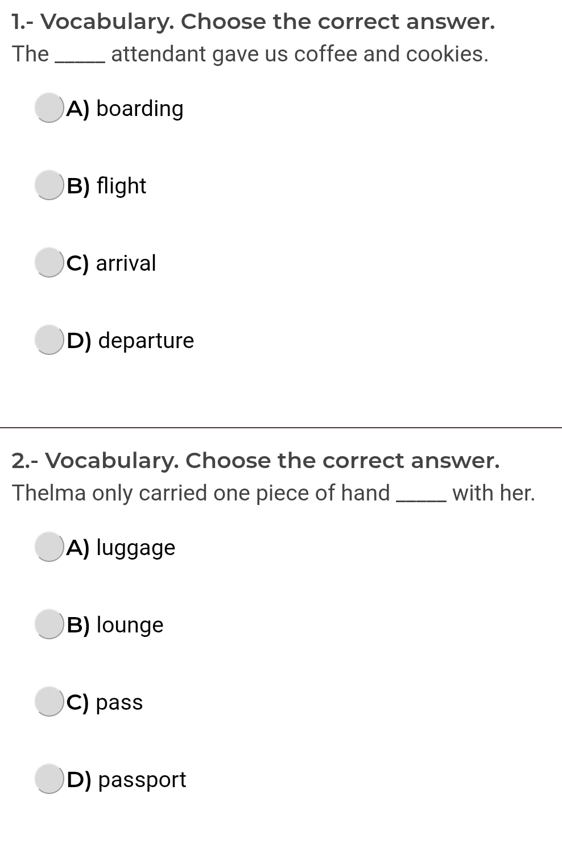Screen dimensions: 562x844
Task: Click question 1 Vocabulary heading
Action: 254,22
